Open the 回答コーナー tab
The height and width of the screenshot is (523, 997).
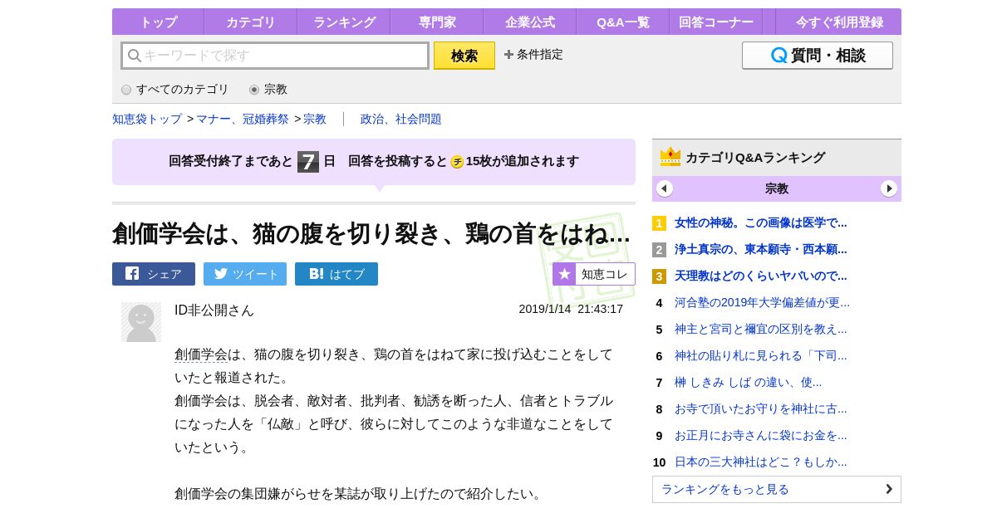click(x=716, y=22)
